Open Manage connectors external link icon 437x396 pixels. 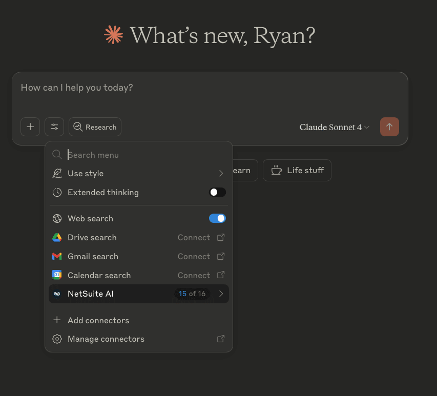pos(221,339)
